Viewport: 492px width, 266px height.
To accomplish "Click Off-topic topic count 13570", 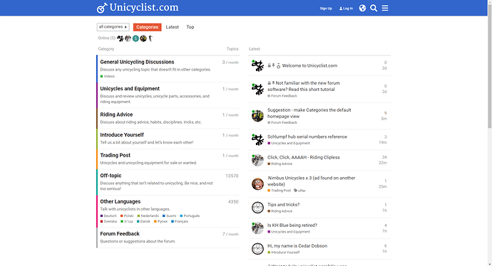I will (232, 176).
